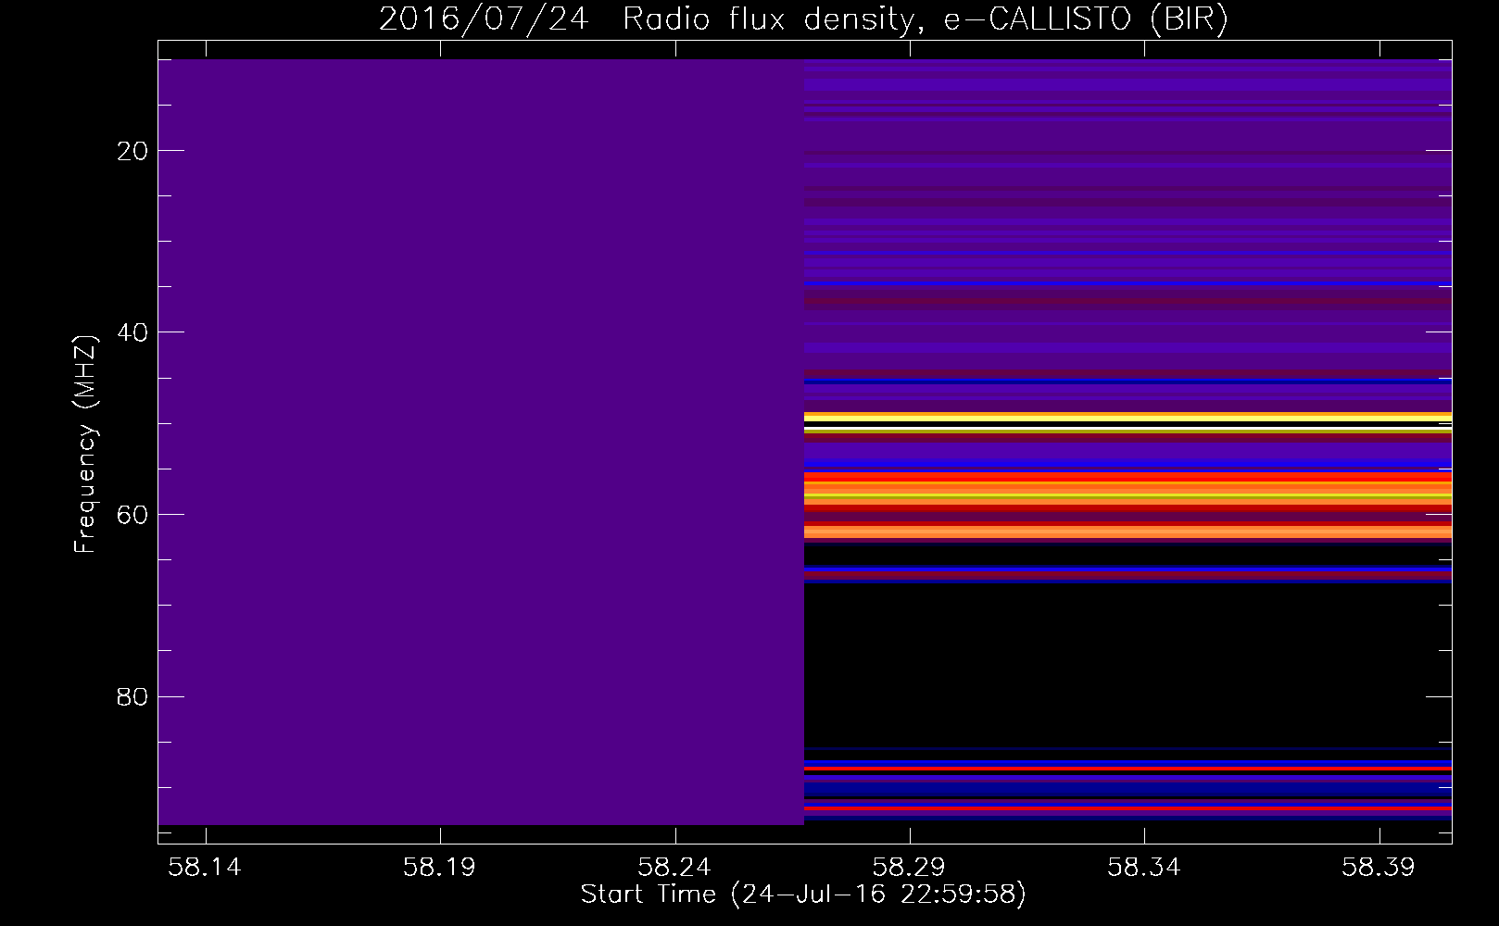
Task: Select the 'Frequency (MHZ)' axis label
Action: [x=85, y=444]
